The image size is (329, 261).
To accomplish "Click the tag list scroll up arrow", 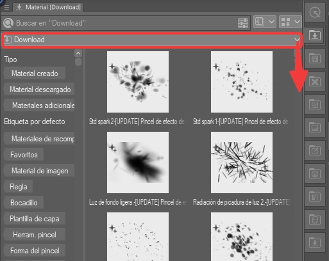I will [78, 53].
